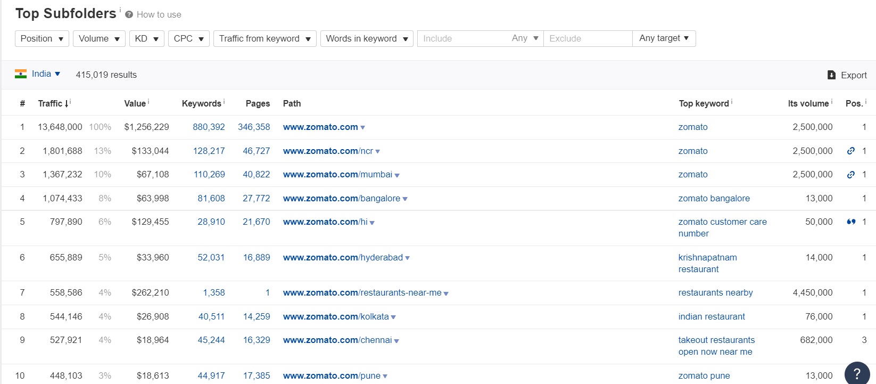Click the How to use link
Image resolution: width=876 pixels, height=384 pixels.
click(159, 15)
